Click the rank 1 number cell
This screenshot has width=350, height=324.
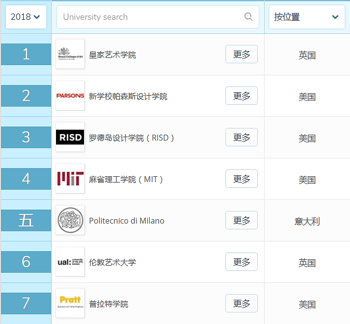(x=26, y=54)
